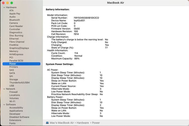This screenshot has height=126, width=189.
Task: Click cell revision f914
Action: click(76, 34)
